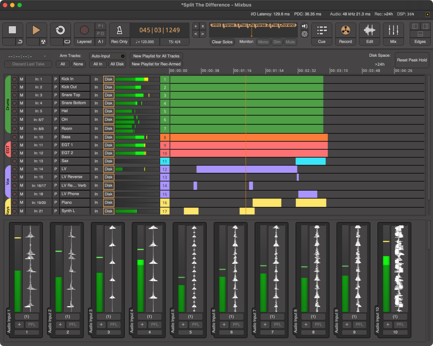Stop playback with the Stop transport icon

13,30
